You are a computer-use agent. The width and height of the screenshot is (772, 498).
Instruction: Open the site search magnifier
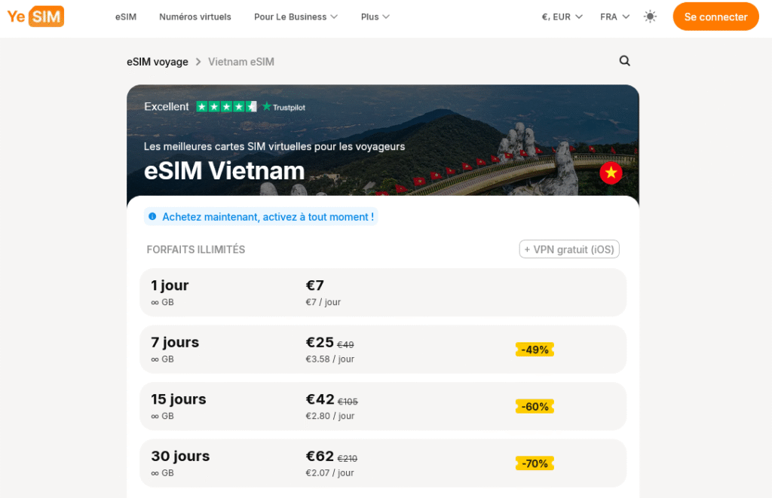coord(624,61)
